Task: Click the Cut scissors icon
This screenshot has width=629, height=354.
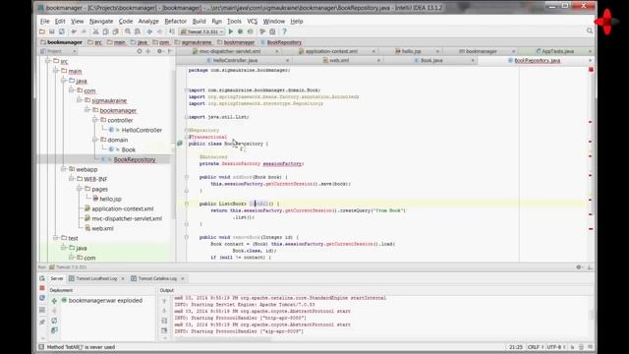Action: [95, 31]
